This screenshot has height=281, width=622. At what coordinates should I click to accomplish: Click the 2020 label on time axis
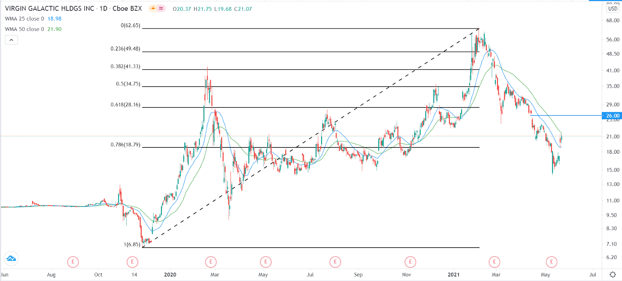click(x=170, y=275)
